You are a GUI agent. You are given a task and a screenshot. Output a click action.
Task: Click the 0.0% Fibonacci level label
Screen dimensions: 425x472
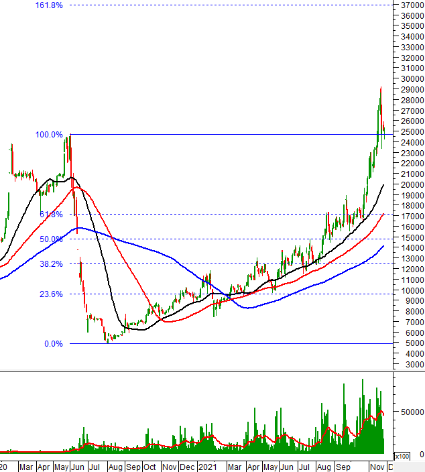(52, 344)
